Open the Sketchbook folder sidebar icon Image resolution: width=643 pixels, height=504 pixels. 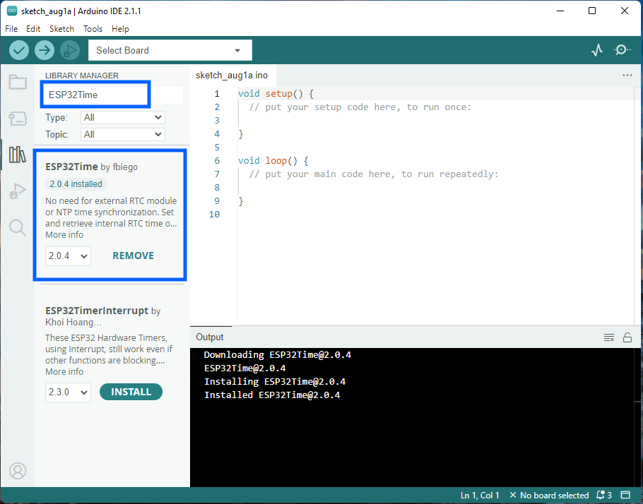(x=18, y=82)
